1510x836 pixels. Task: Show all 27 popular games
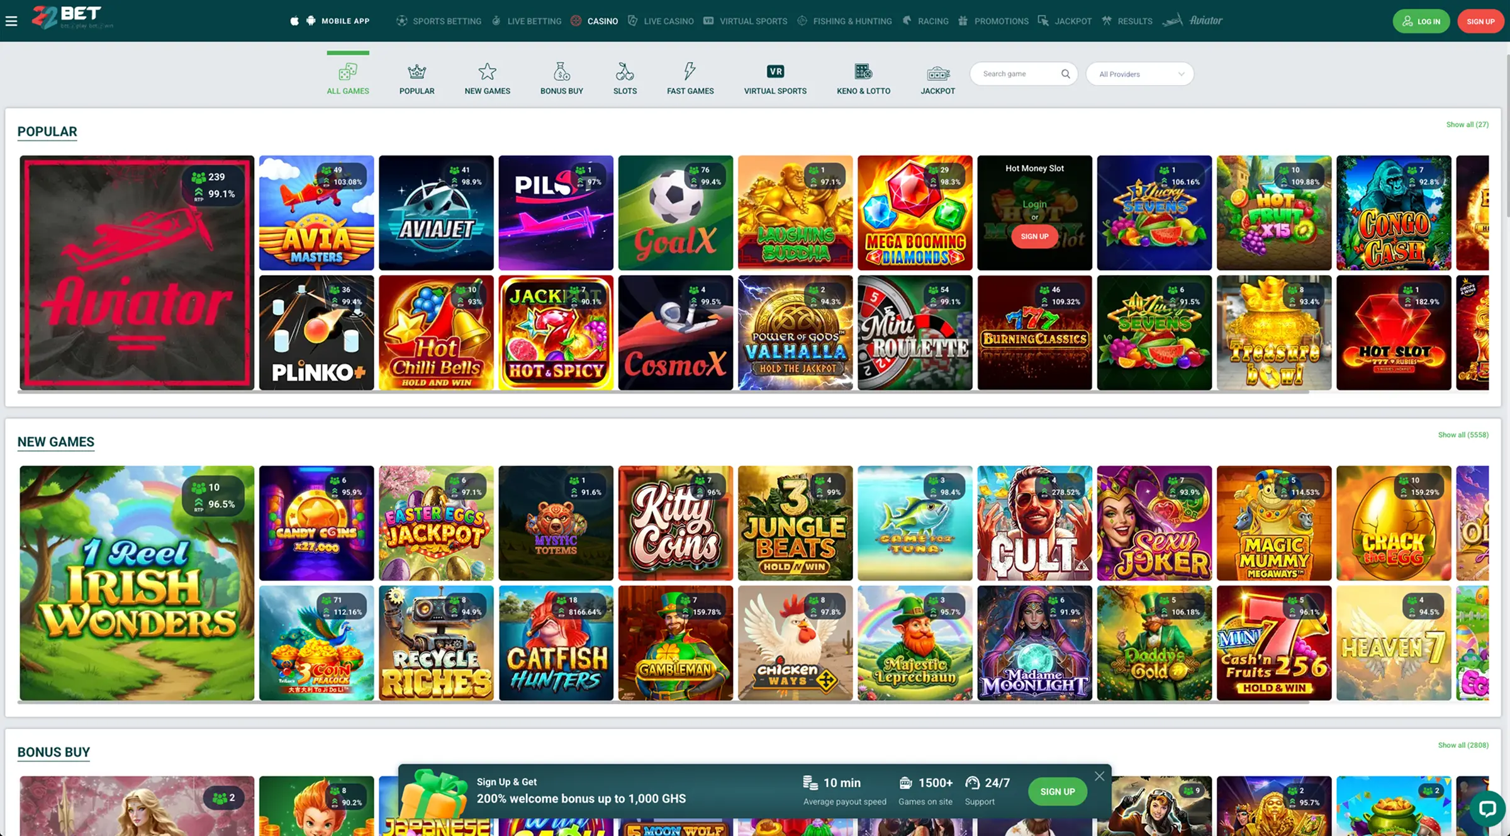1467,125
